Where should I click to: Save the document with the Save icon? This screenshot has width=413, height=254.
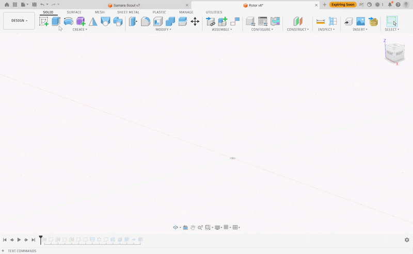click(34, 5)
